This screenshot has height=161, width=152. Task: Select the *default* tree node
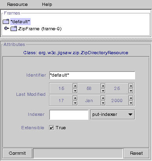tap(20, 22)
